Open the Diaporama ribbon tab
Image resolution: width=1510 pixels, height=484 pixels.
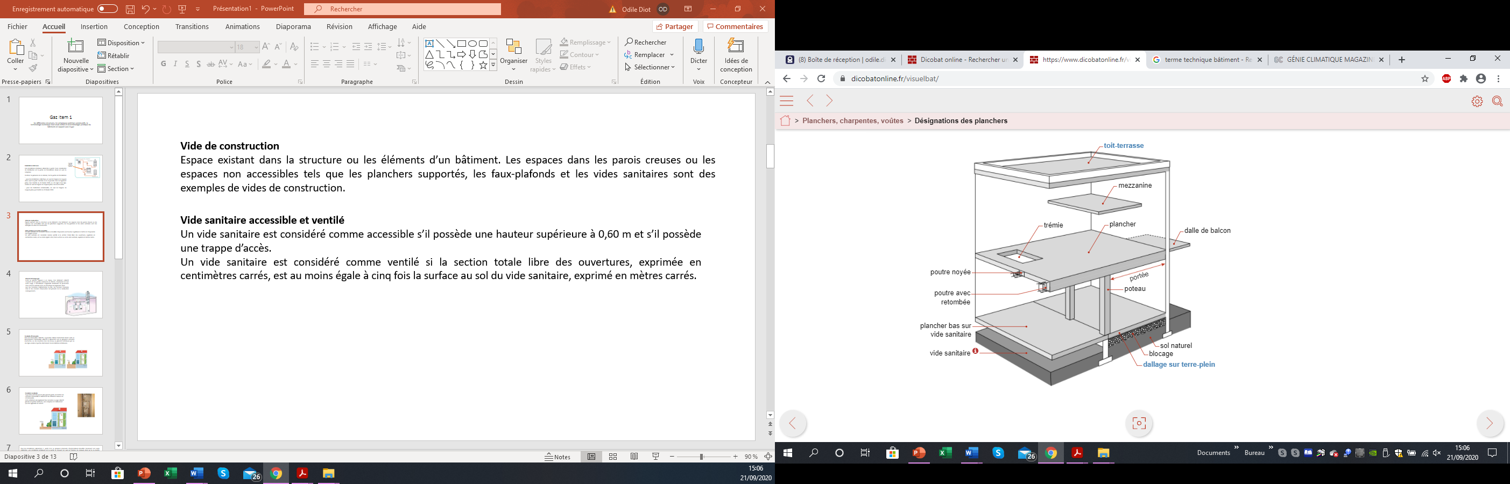tap(294, 26)
